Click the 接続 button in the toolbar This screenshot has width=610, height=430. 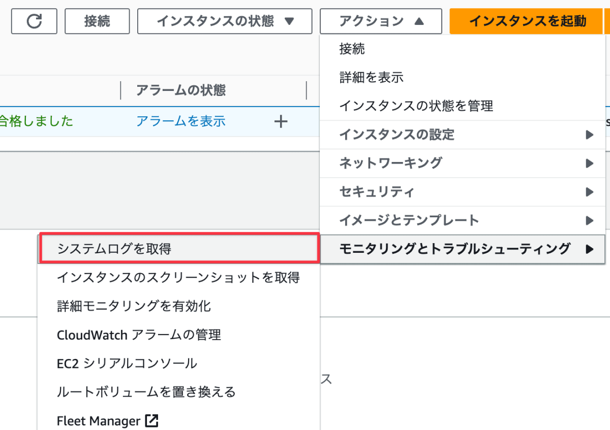pos(97,21)
